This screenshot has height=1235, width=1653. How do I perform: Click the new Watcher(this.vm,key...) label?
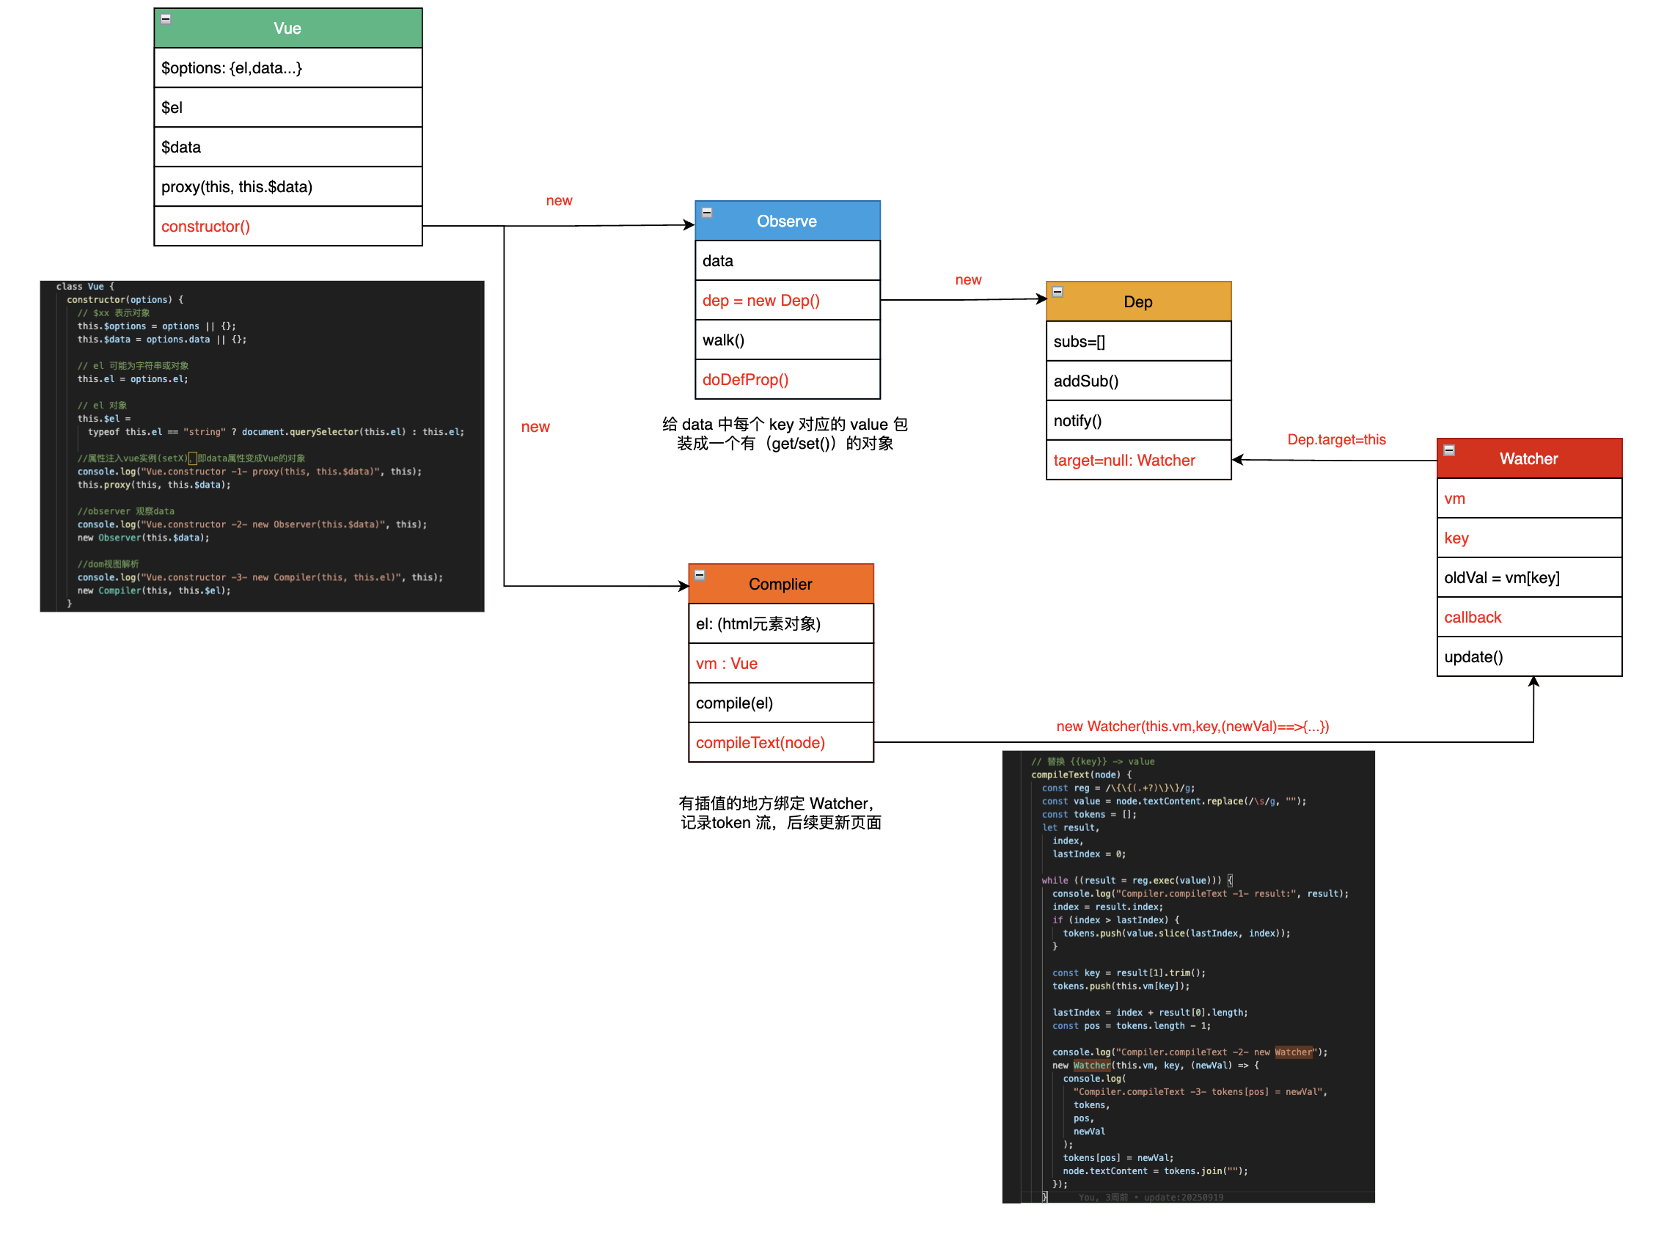click(1192, 726)
